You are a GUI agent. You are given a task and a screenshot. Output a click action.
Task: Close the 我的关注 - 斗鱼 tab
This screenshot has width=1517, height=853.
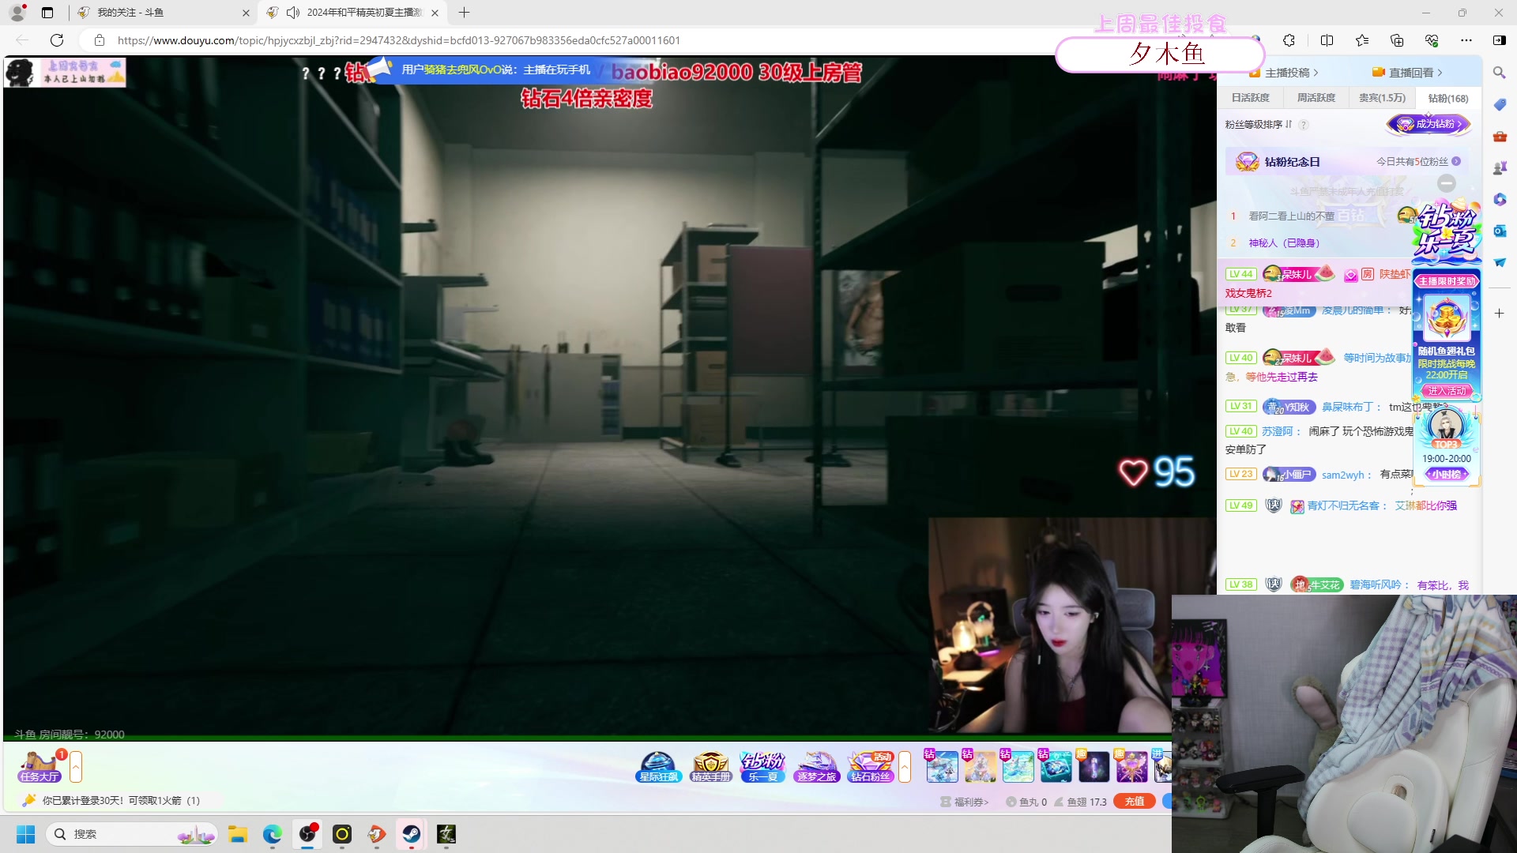click(246, 13)
